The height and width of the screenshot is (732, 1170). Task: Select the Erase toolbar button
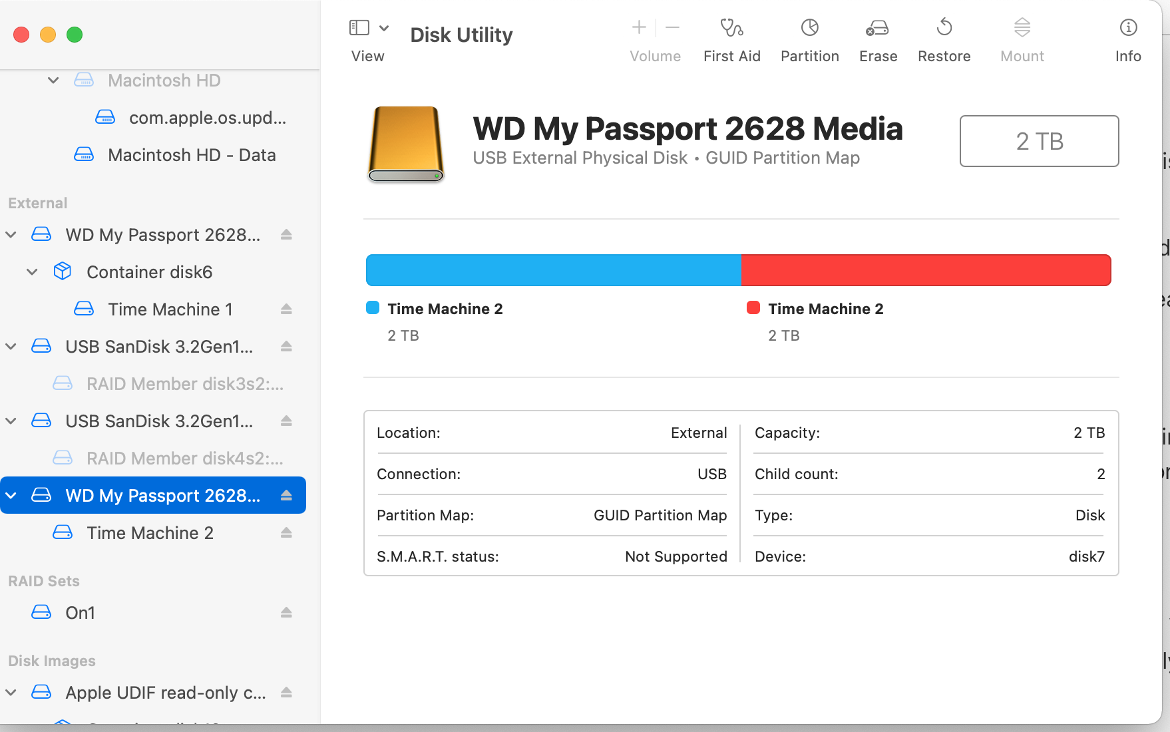point(878,41)
